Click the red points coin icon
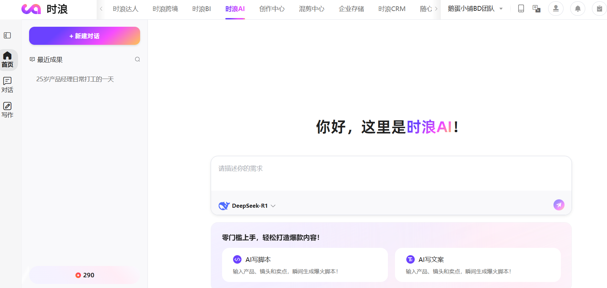The height and width of the screenshot is (288, 607). [x=78, y=275]
